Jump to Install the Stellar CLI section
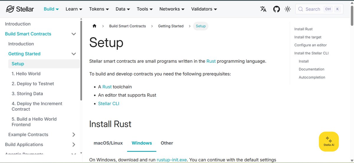The image size is (354, 163). point(312,53)
